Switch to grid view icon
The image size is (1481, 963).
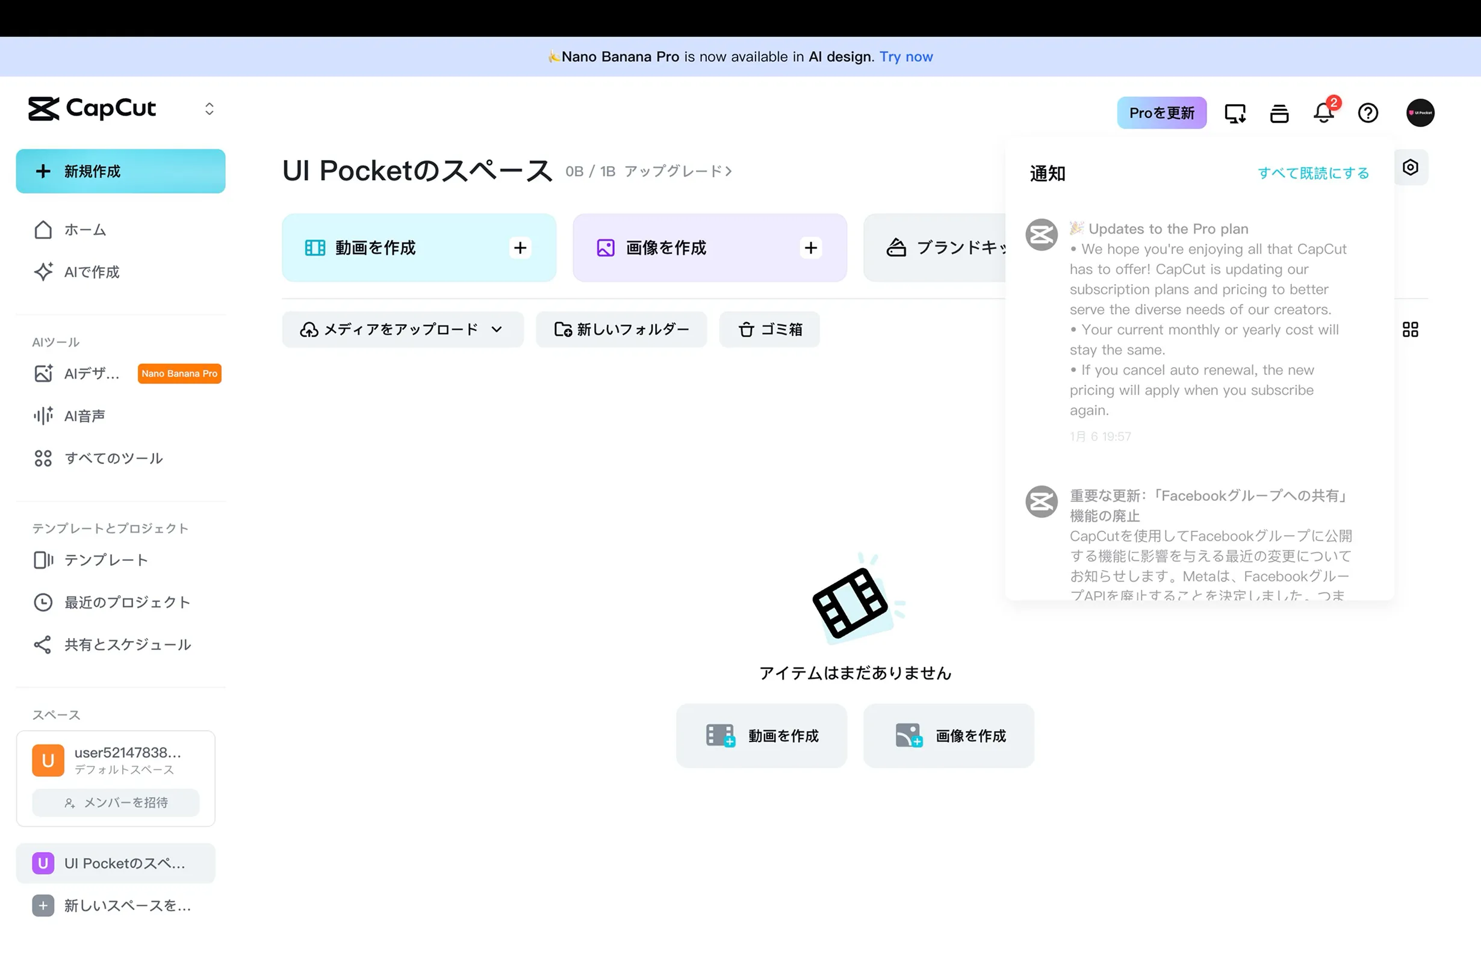1410,329
